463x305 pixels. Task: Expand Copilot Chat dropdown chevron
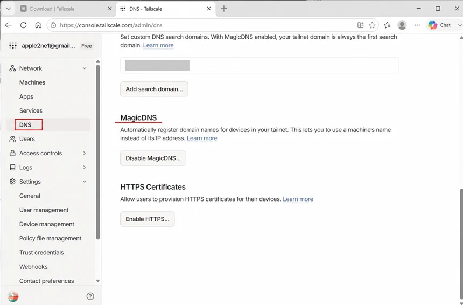click(x=459, y=25)
